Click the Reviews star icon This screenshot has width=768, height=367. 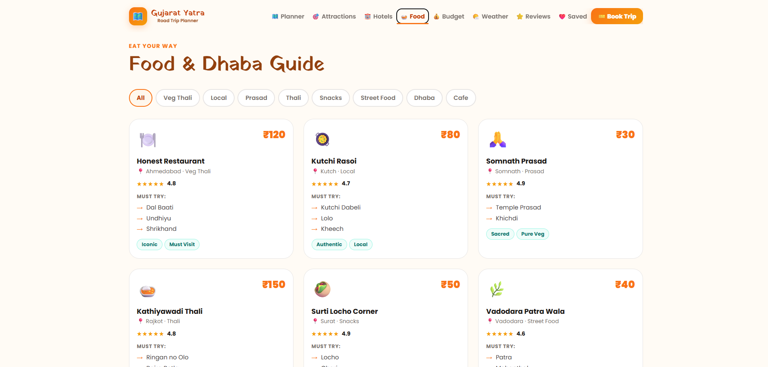[519, 17]
